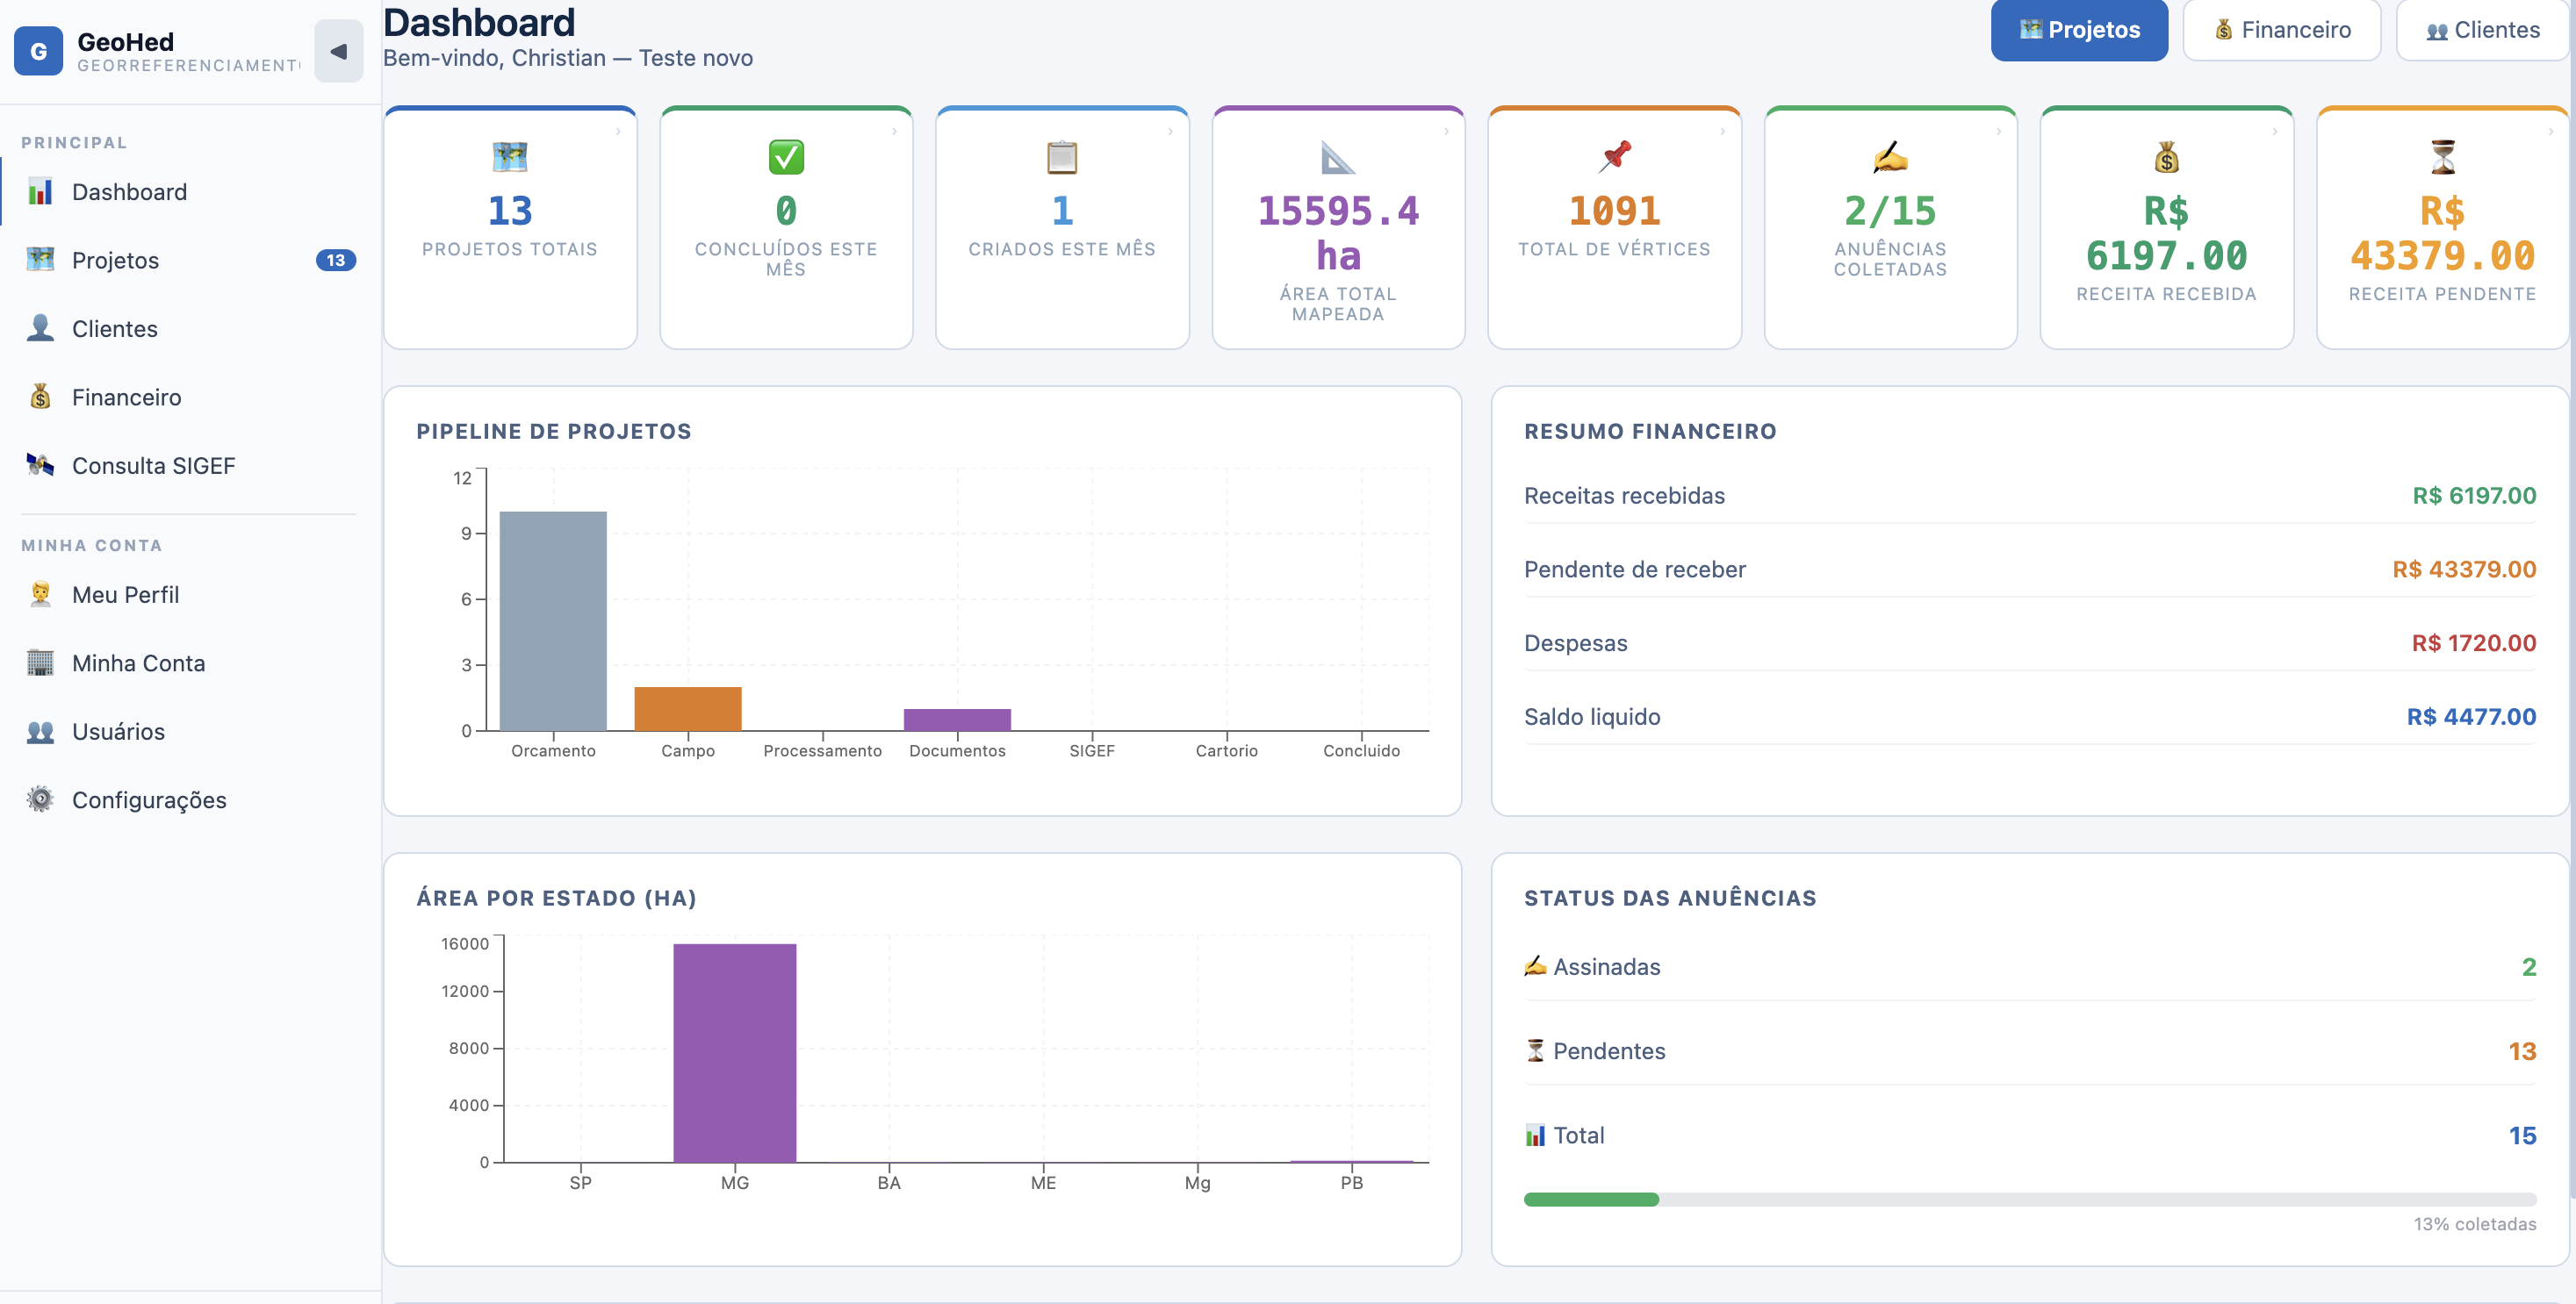Expand the Projetos Totais card chevron

619,131
